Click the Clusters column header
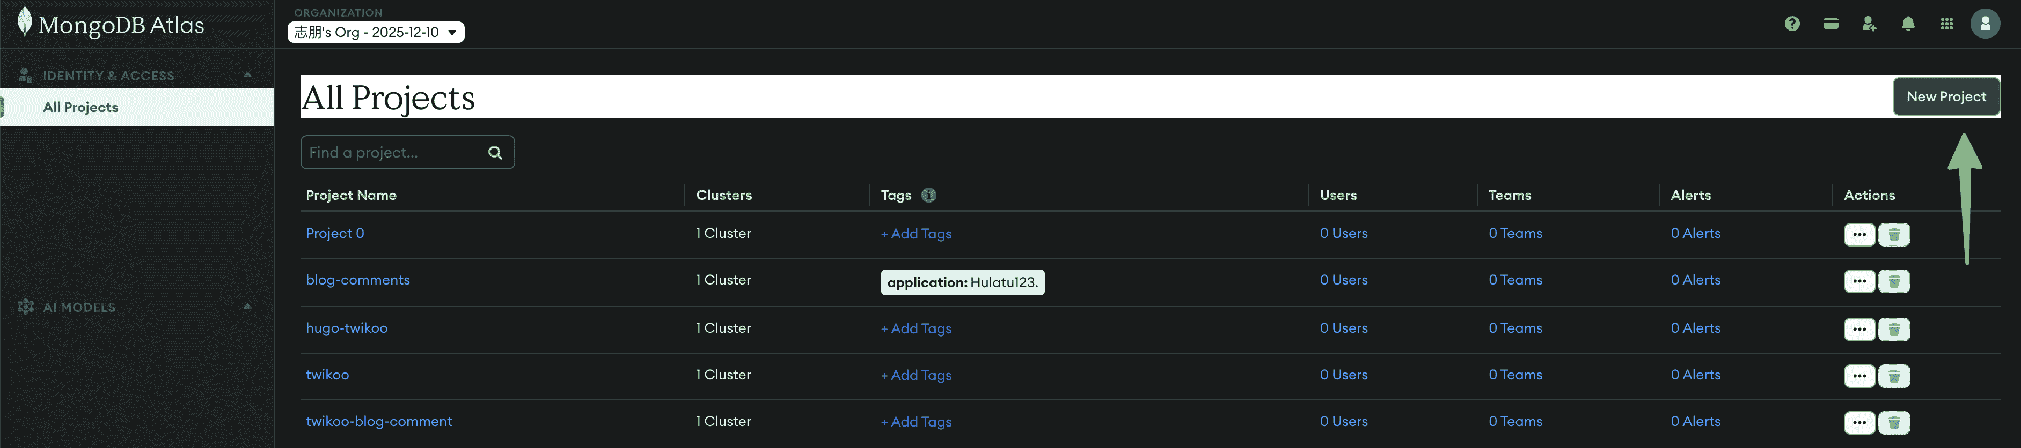2021x448 pixels. (x=723, y=196)
